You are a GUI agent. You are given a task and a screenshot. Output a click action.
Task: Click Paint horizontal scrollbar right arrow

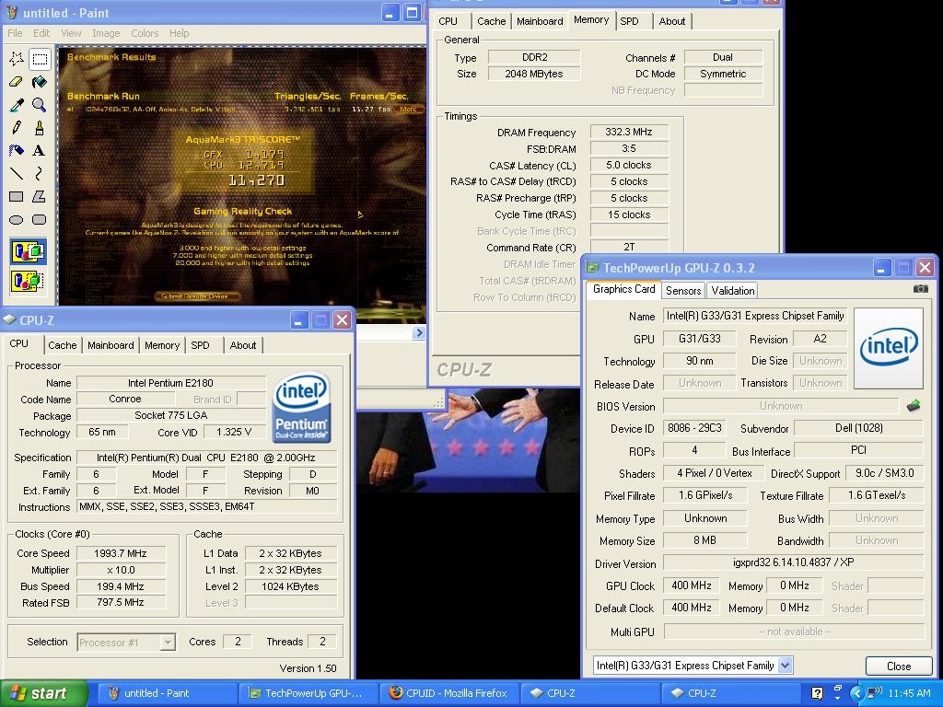(x=419, y=332)
